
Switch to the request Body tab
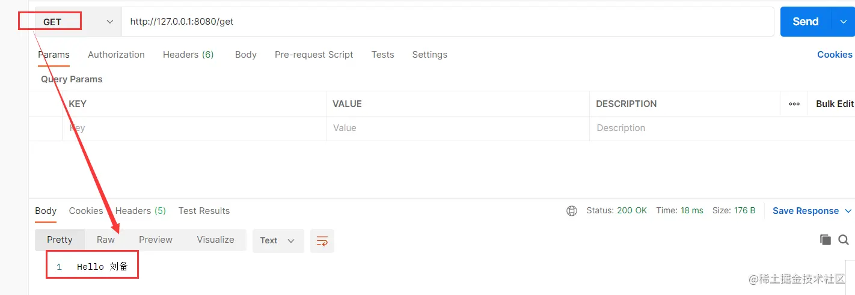click(x=246, y=55)
